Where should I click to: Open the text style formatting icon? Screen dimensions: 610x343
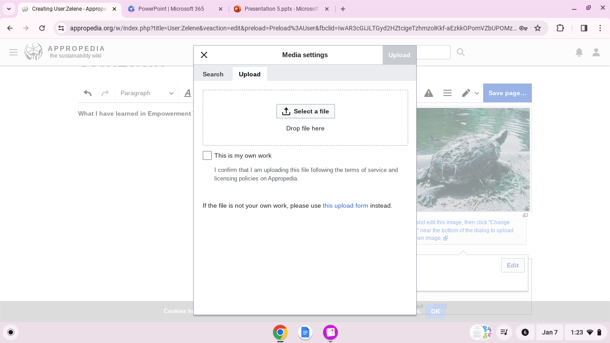pyautogui.click(x=188, y=93)
